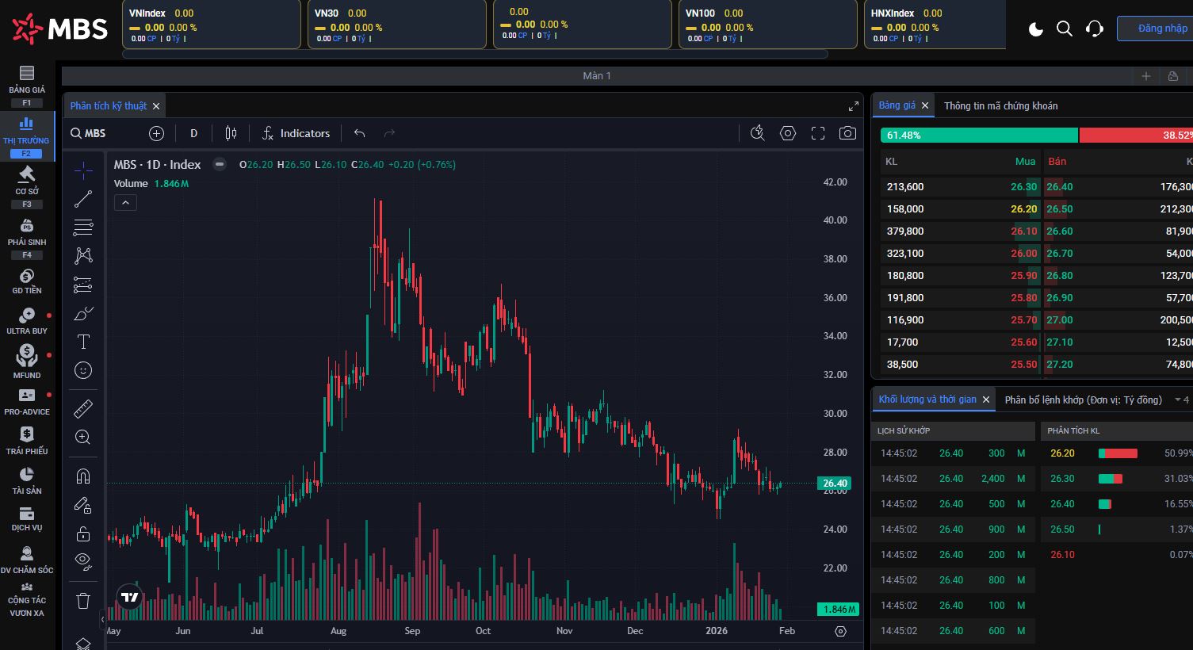Open chart settings hexagon icon in toolbar
Screen dimensions: 1193x650
tap(788, 133)
